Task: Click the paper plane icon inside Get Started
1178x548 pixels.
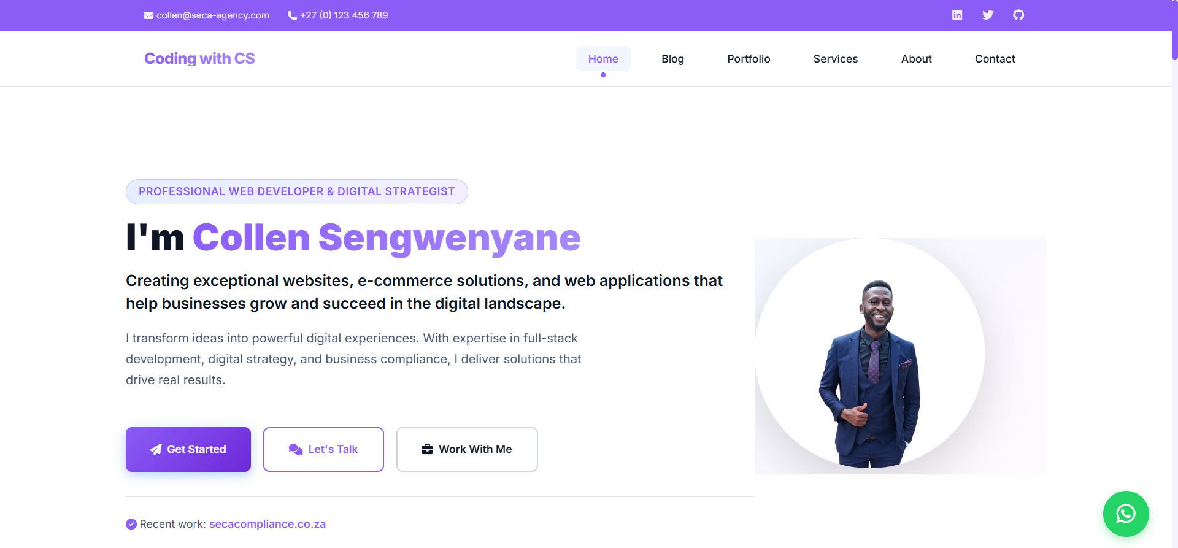Action: pyautogui.click(x=156, y=449)
